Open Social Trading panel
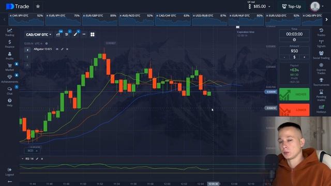Viewport: 331px width, 186px height. [x=321, y=55]
